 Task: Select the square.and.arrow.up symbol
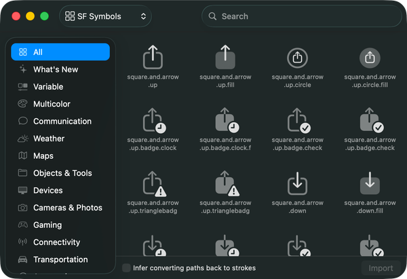[x=153, y=57]
